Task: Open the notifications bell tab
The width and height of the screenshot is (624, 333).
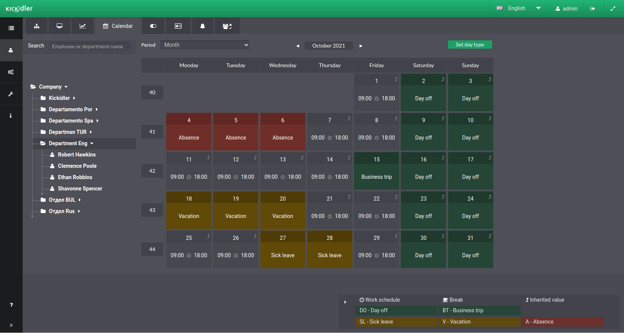Action: tap(202, 26)
